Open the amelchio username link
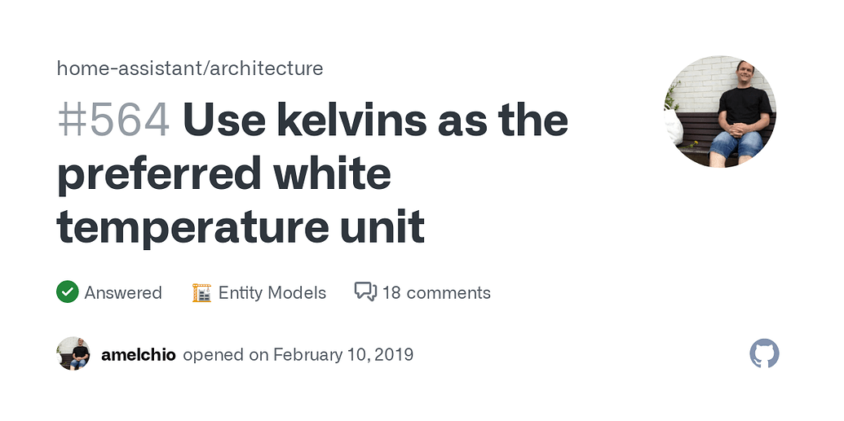844x421 pixels. pos(138,355)
